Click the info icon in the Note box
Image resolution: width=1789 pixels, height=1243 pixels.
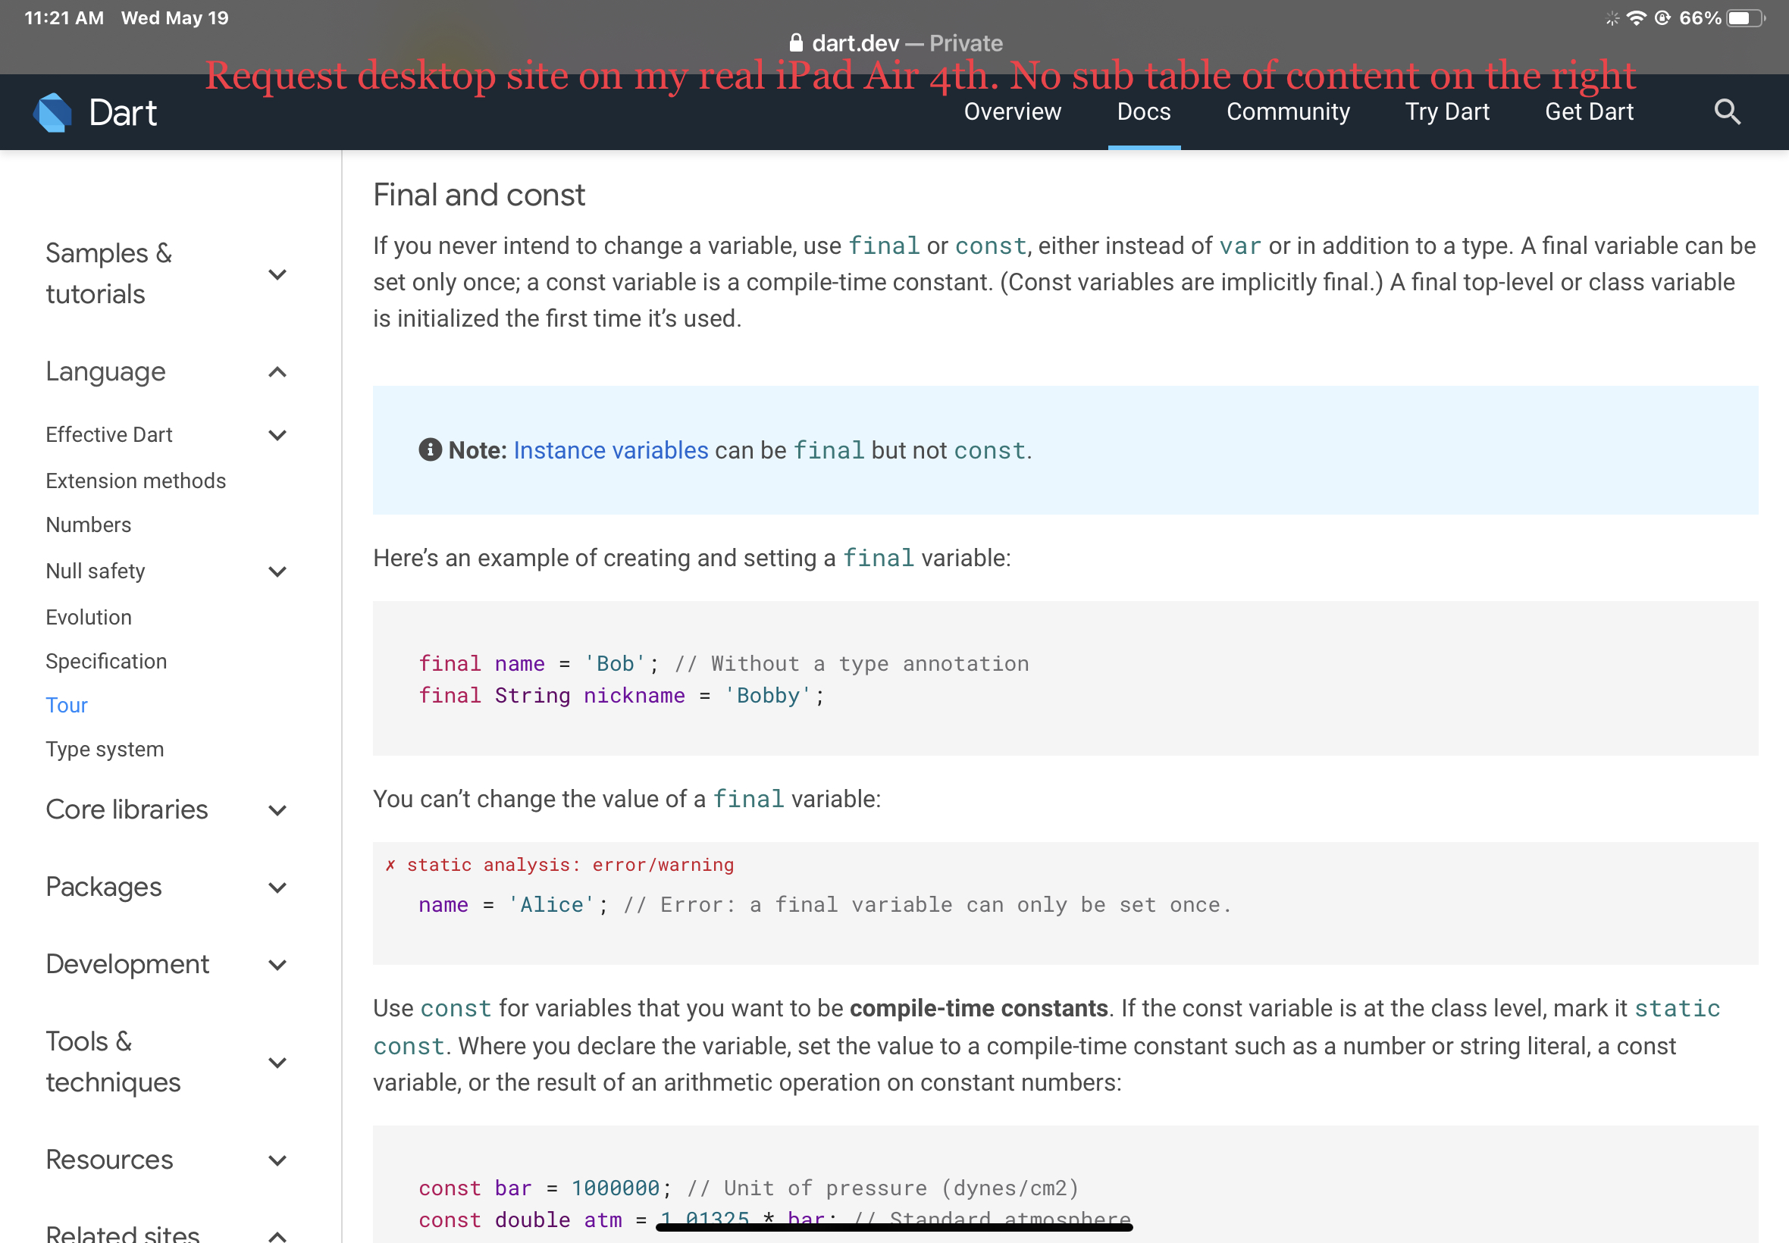coord(430,450)
